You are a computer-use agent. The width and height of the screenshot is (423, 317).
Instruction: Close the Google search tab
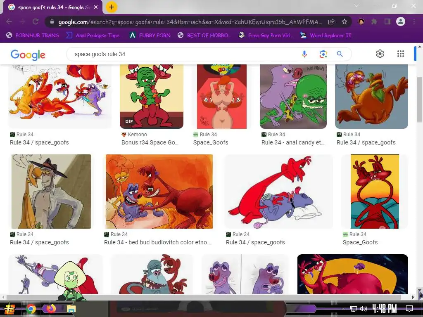96,7
